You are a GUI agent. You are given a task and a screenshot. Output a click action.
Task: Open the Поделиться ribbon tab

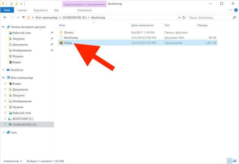tap(40, 10)
